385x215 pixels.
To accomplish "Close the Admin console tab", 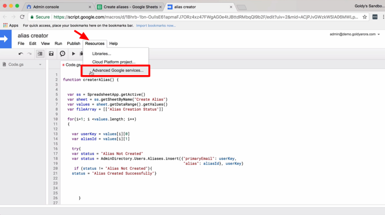I will [90, 7].
